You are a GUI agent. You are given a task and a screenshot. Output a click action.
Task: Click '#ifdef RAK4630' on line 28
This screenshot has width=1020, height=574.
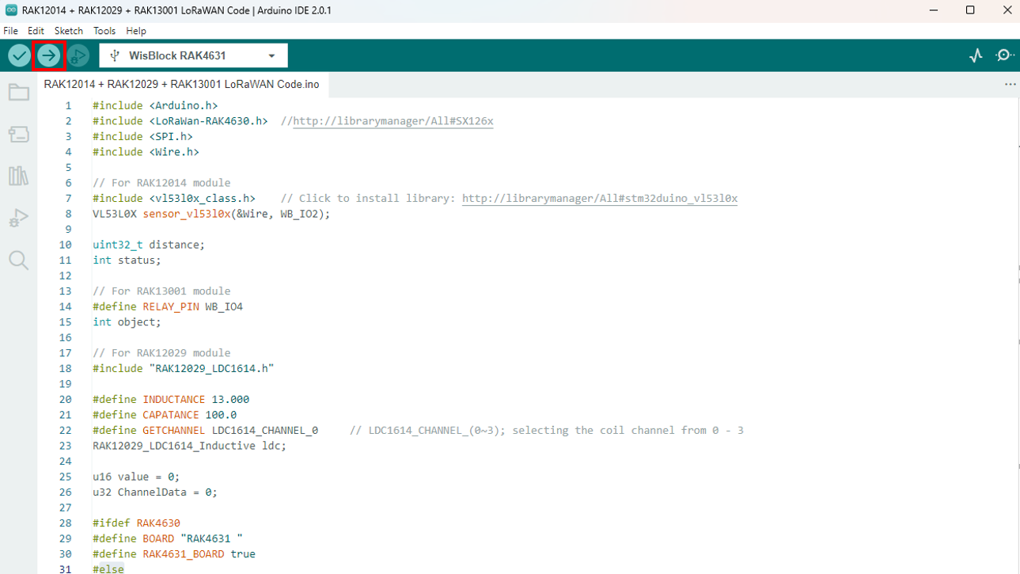136,523
